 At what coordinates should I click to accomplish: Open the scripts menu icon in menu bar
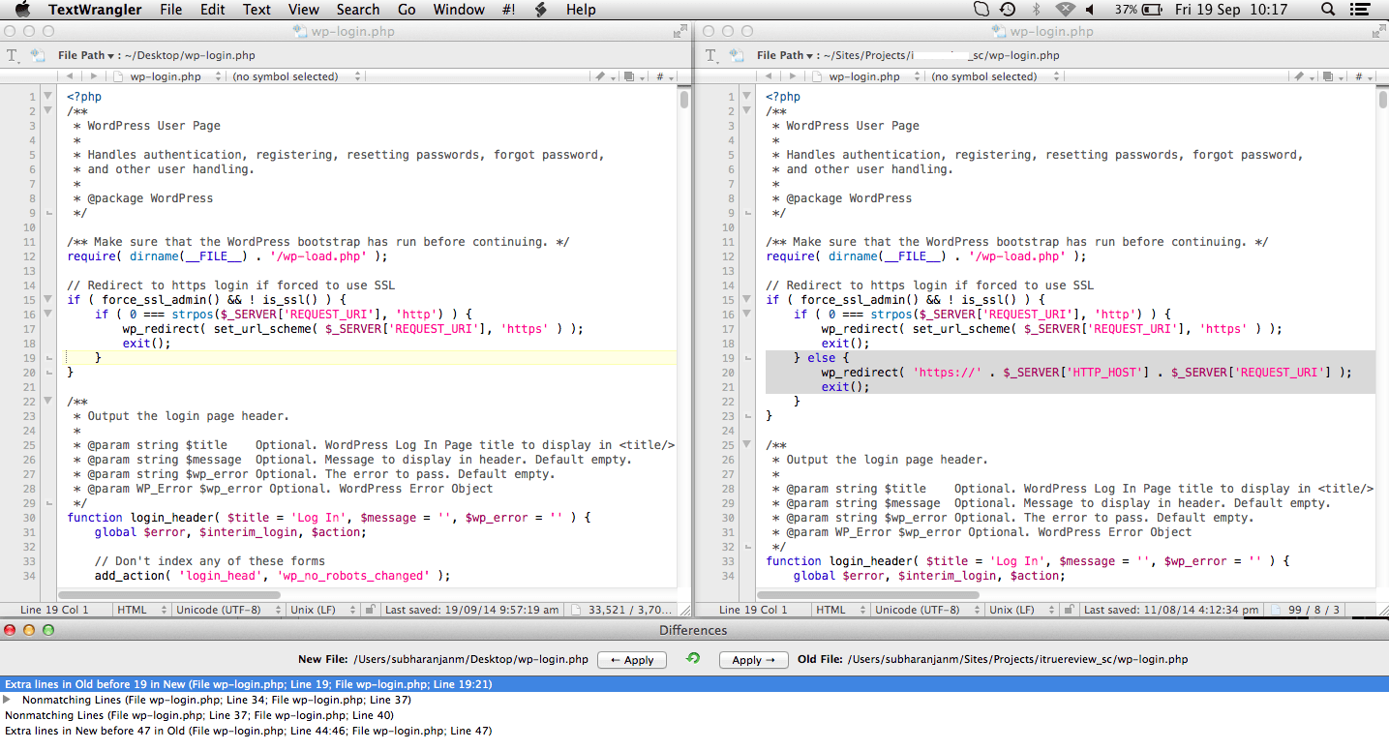(541, 10)
